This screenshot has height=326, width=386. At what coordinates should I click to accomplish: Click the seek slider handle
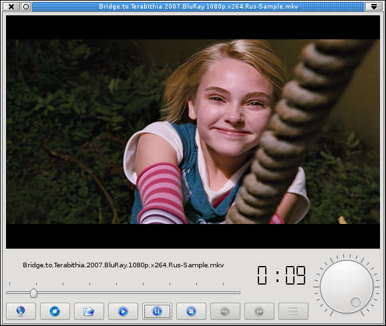coord(34,293)
